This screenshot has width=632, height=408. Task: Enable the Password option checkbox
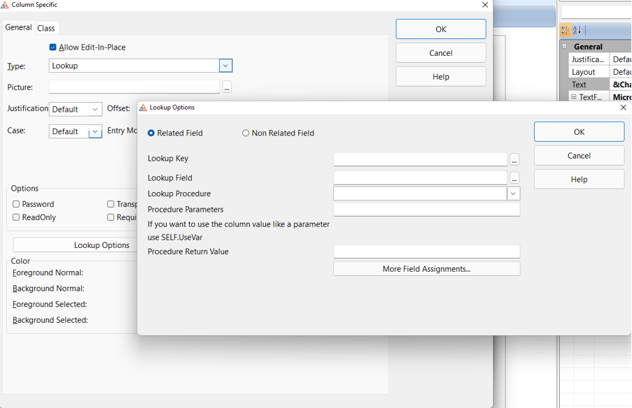click(x=16, y=204)
